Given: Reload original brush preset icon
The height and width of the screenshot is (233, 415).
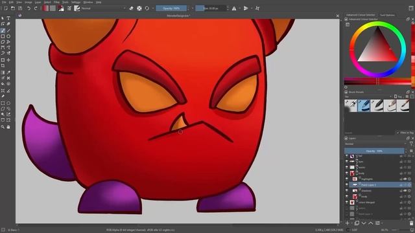Looking at the screenshot, I should coord(147,8).
